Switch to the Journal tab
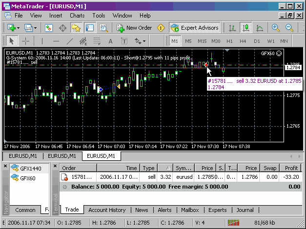The image size is (306, 229). pyautogui.click(x=245, y=210)
